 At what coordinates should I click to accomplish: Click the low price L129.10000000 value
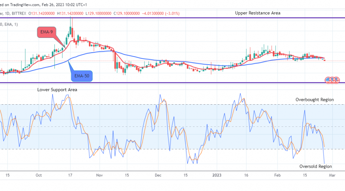(x=99, y=13)
